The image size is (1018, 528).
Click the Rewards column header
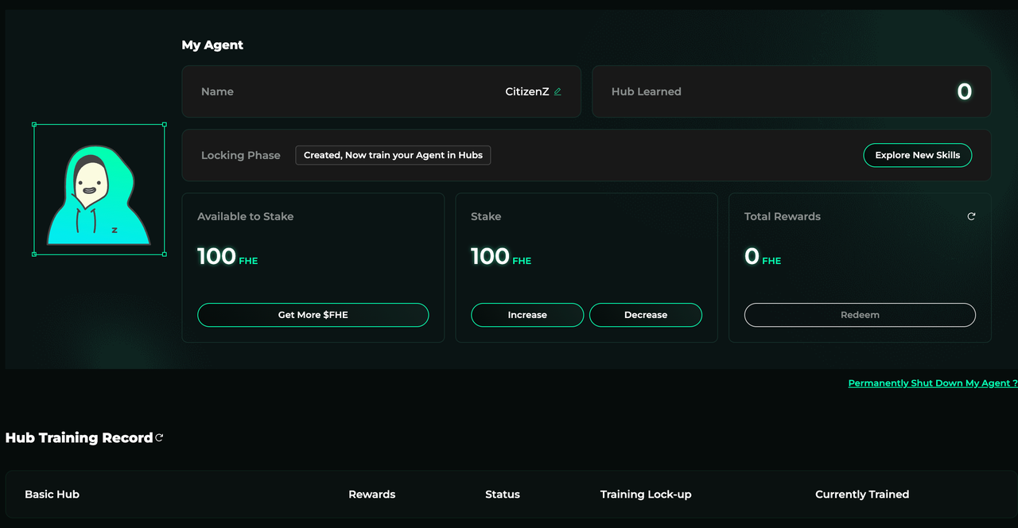(371, 494)
